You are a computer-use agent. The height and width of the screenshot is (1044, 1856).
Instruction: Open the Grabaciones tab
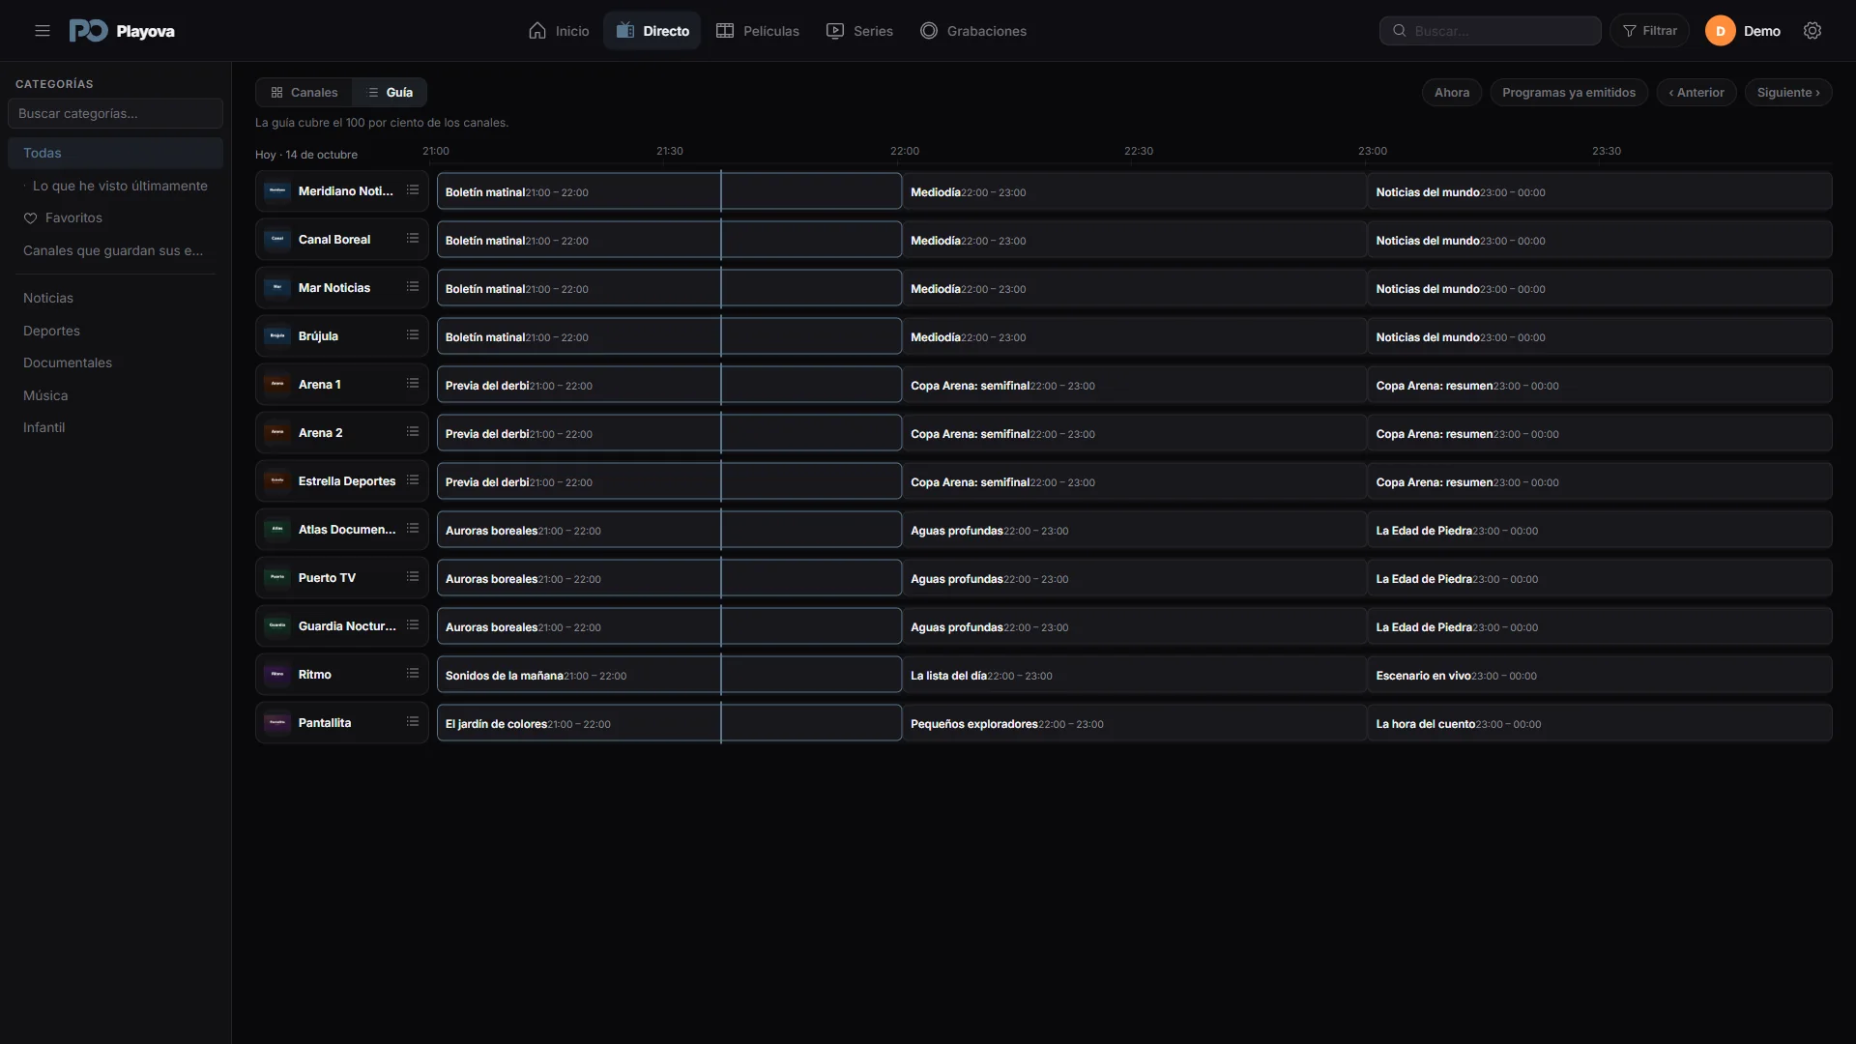973,31
